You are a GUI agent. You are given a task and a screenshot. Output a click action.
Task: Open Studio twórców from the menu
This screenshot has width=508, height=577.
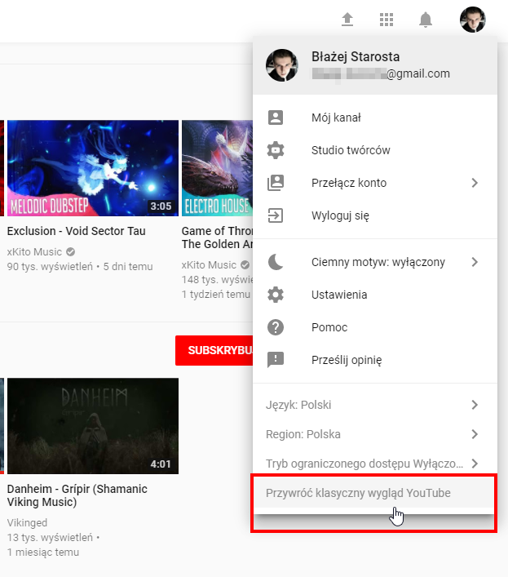(x=375, y=150)
